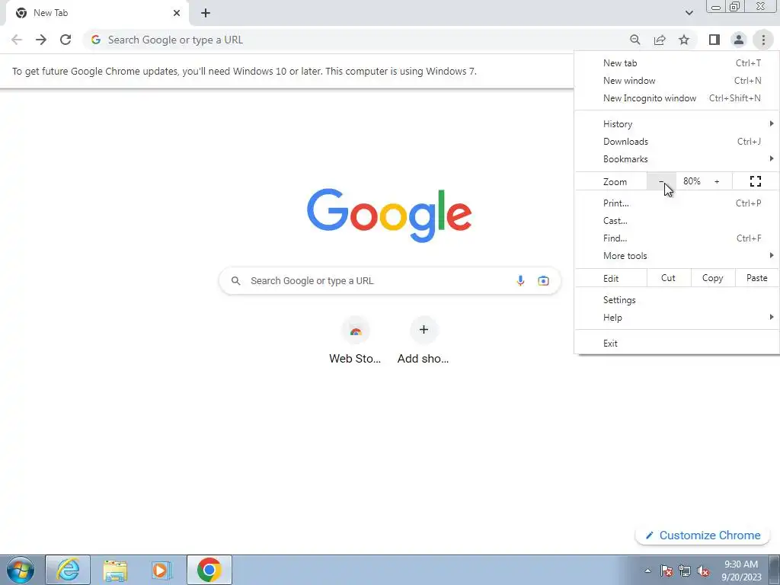Screen dimensions: 780x585
Task: Expand the More tools submenu
Action: pyautogui.click(x=677, y=256)
